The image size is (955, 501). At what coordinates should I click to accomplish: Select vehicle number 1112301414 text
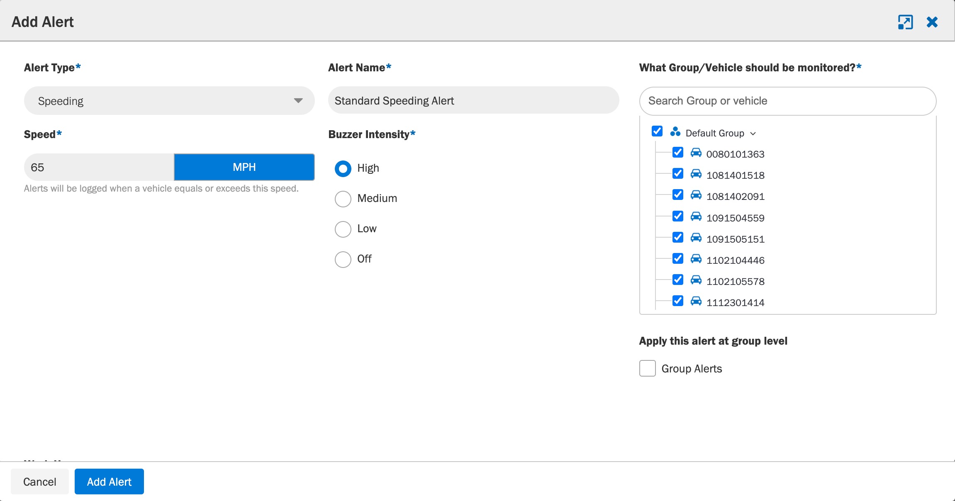(736, 303)
